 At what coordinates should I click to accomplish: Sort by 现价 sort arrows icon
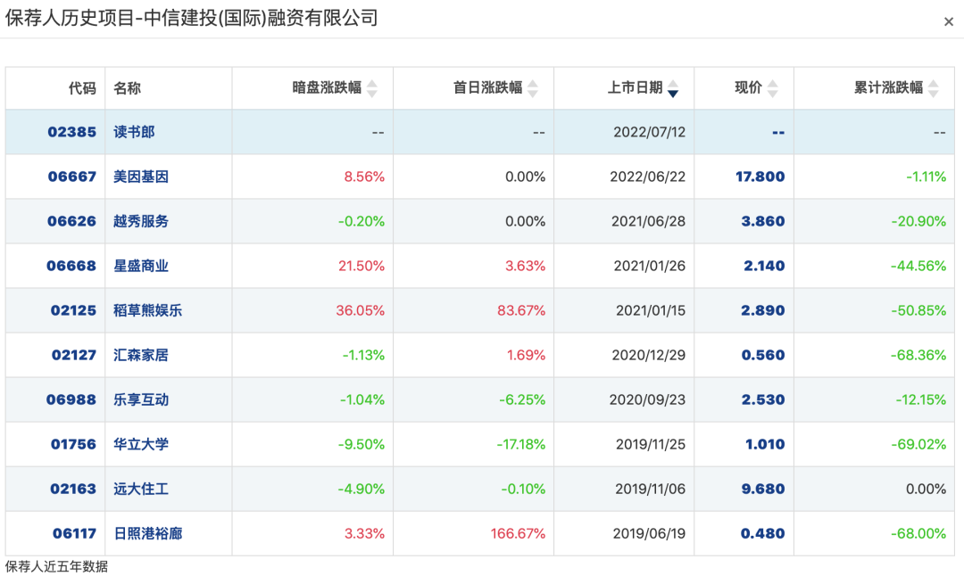[773, 88]
